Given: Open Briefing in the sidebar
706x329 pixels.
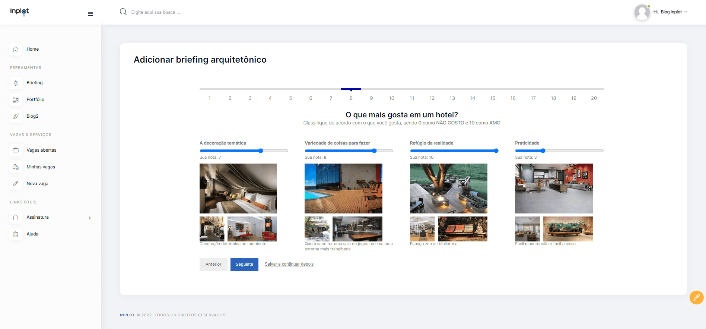Looking at the screenshot, I should [35, 83].
